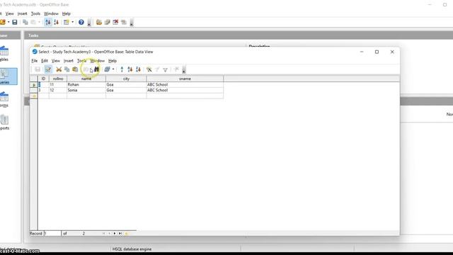Click Delete icon in main Base toolbar

115,22
